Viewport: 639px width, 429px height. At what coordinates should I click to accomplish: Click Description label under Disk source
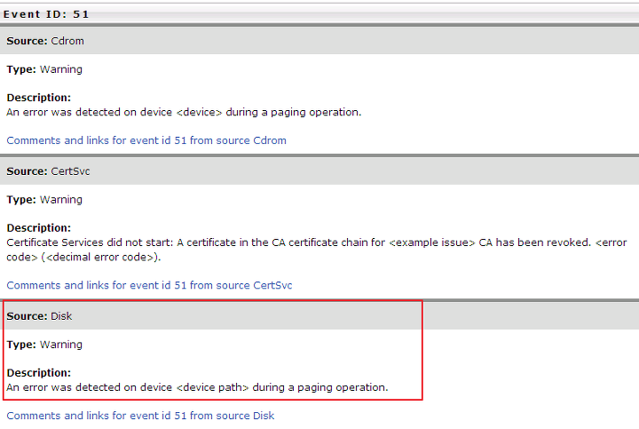pos(39,373)
